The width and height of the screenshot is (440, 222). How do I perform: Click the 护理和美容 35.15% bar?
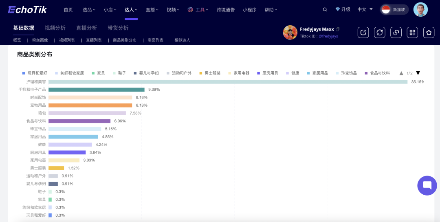point(228,81)
